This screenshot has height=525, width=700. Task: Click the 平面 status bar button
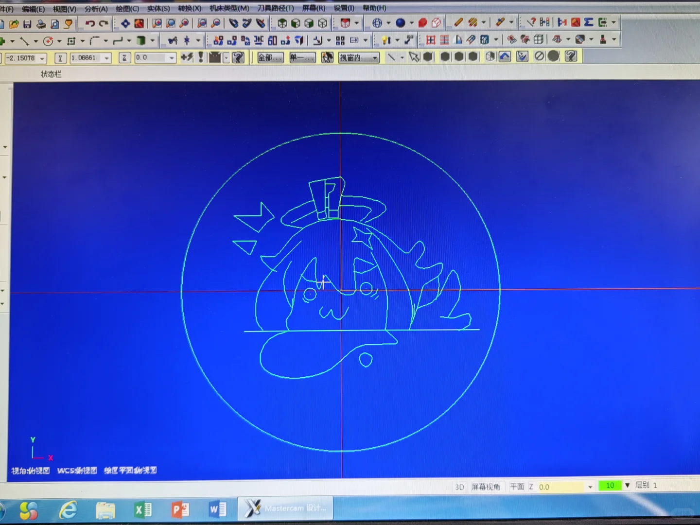pyautogui.click(x=517, y=487)
